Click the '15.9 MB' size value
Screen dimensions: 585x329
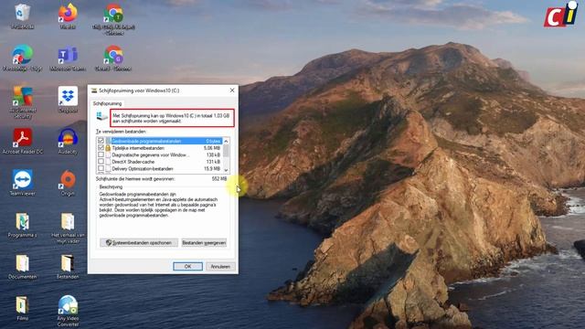[212, 168]
